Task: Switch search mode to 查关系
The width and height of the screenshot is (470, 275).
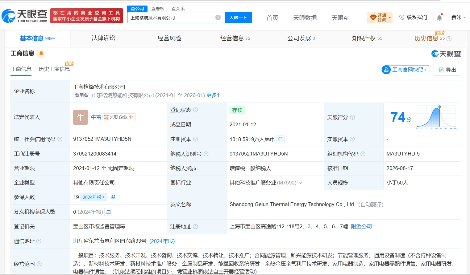Action: 178,9
